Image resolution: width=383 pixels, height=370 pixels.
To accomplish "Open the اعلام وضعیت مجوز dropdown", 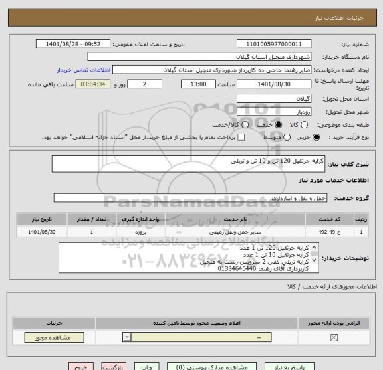I will pyautogui.click(x=197, y=337).
